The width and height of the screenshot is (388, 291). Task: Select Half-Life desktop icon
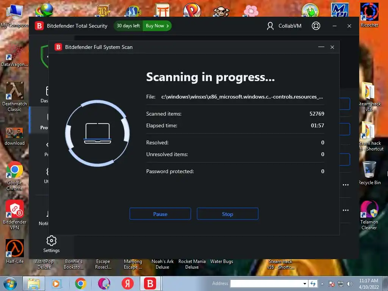15,252
